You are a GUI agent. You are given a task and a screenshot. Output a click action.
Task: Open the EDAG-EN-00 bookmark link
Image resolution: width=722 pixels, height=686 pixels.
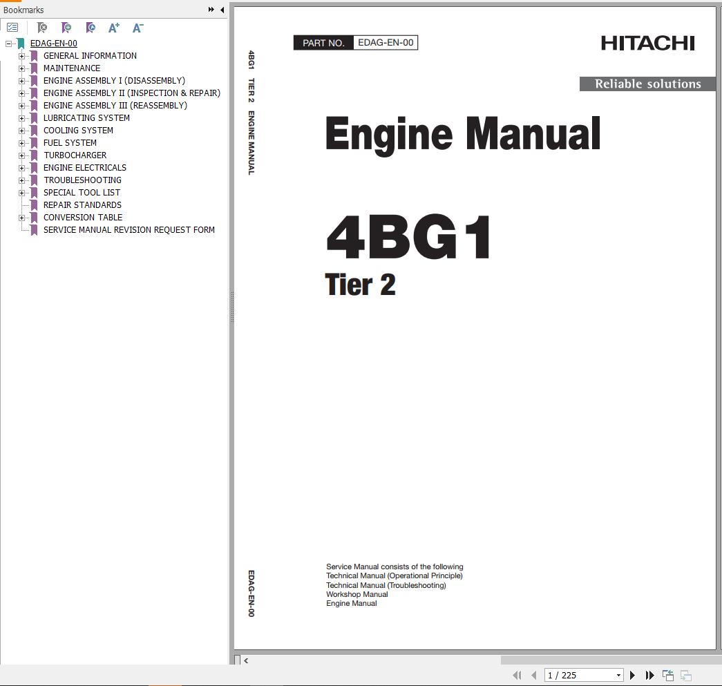[x=53, y=44]
